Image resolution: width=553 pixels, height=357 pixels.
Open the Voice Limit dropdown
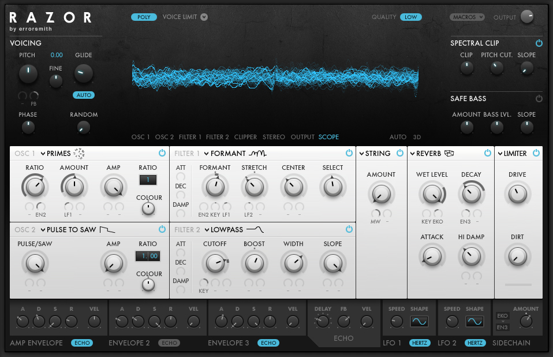point(204,17)
